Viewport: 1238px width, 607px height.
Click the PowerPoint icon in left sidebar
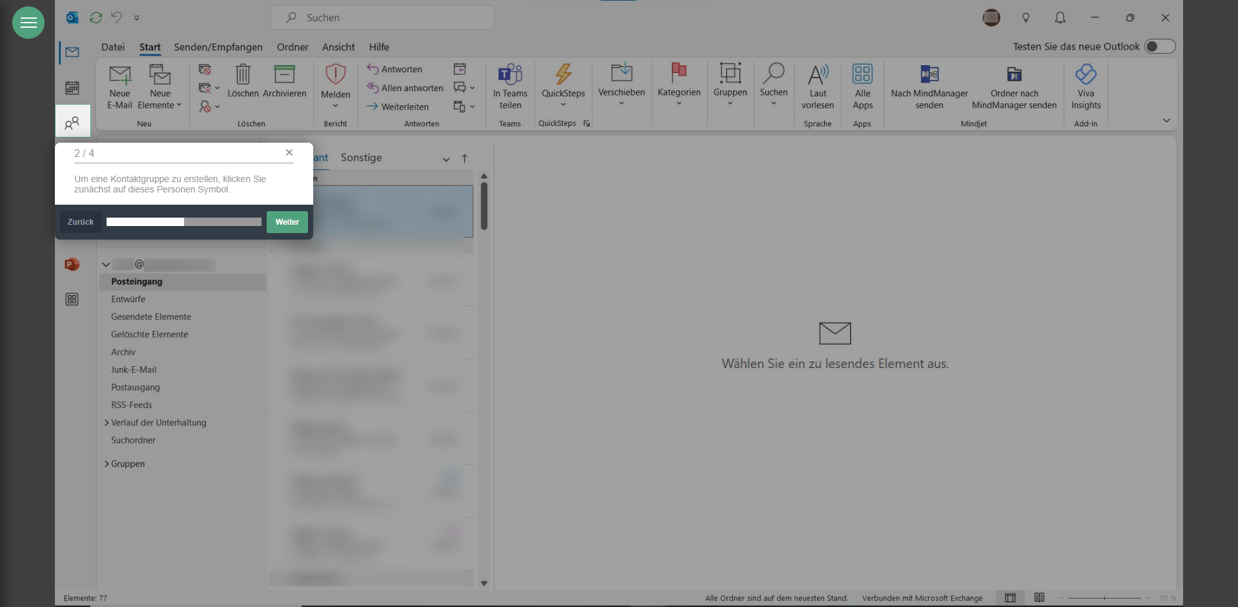[72, 265]
